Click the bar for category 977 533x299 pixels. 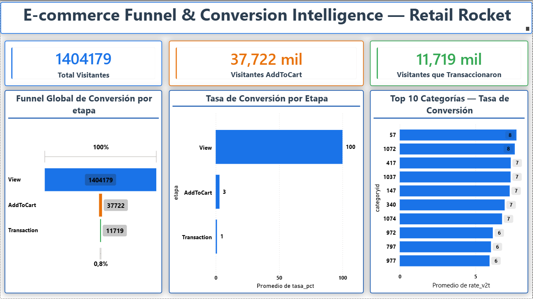tap(445, 261)
